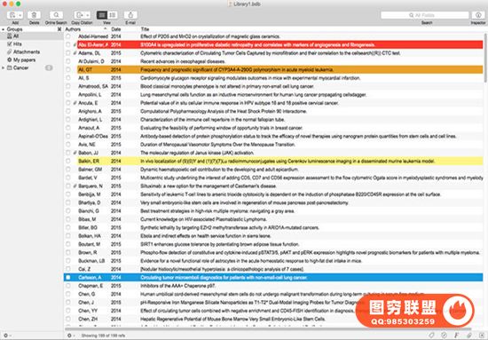Click the circular check icon in status bar

pyautogui.click(x=444, y=335)
